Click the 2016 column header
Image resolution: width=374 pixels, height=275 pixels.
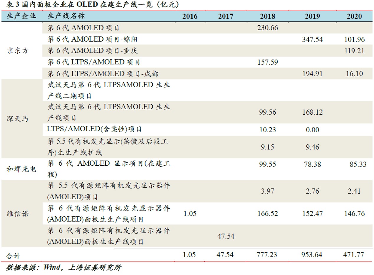[x=190, y=16]
